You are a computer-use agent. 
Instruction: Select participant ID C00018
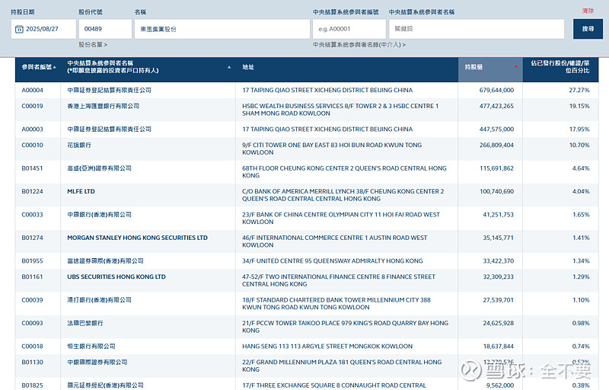(x=32, y=347)
